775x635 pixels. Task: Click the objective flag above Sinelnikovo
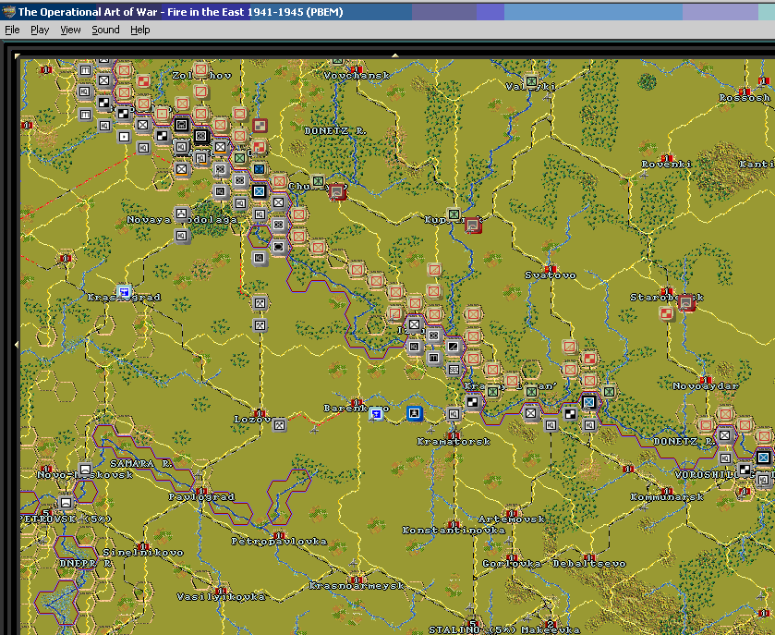point(143,546)
